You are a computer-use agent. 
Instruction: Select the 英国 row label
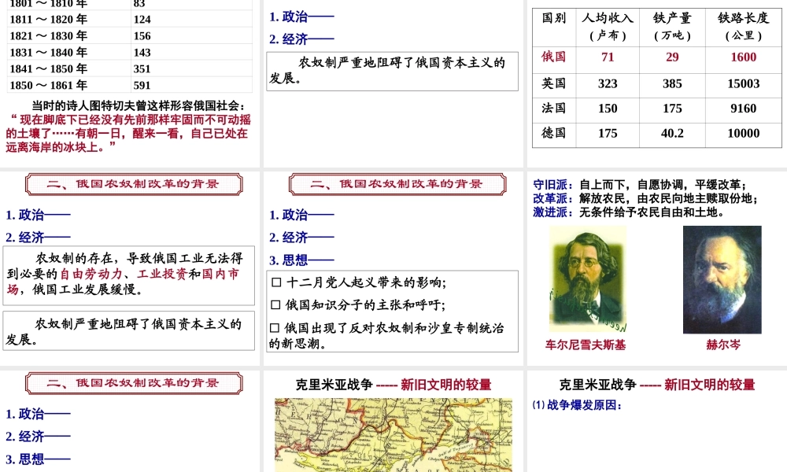[553, 83]
